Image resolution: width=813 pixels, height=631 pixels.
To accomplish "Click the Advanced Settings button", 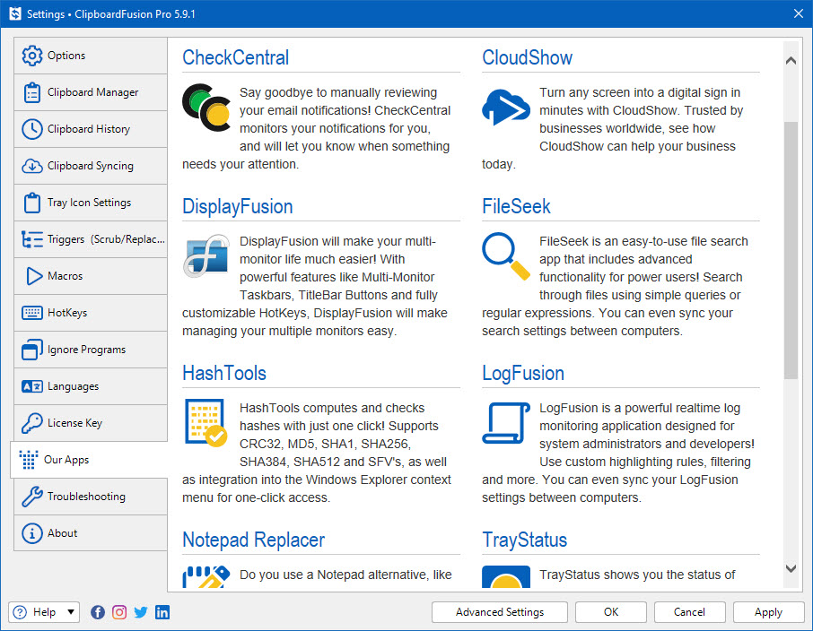I will [500, 612].
